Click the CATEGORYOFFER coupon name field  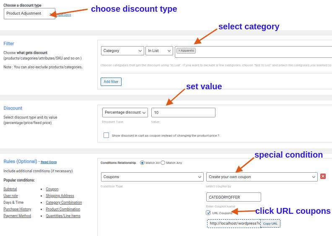coord(233,197)
